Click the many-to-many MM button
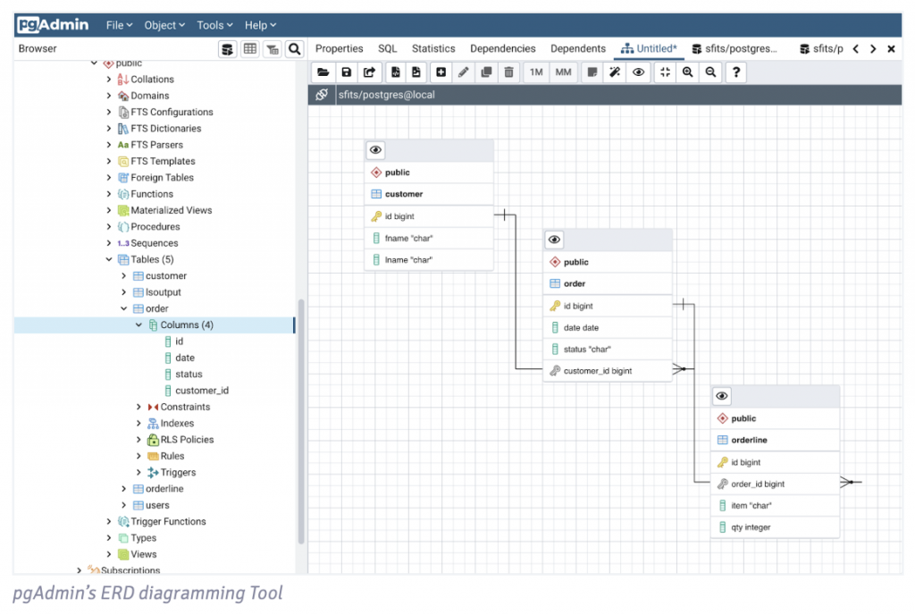Screen dimensions: 915x615 tap(563, 72)
